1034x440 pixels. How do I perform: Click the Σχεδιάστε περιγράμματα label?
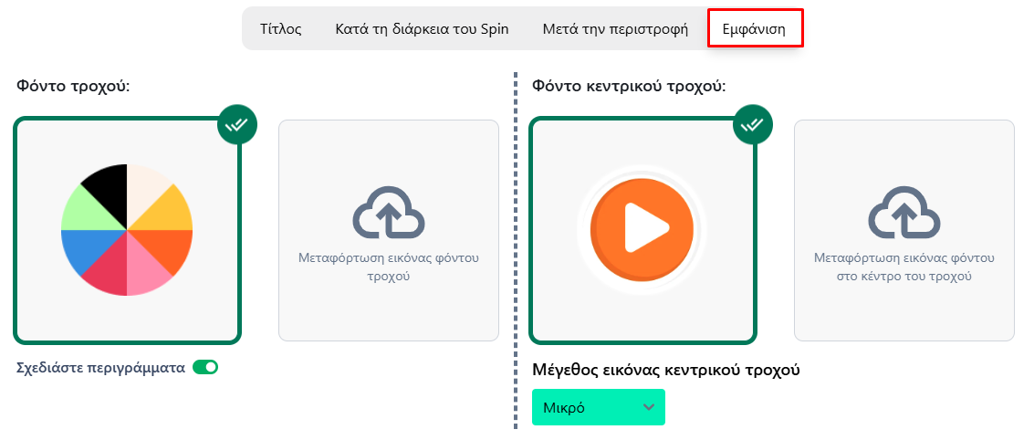[x=101, y=368]
